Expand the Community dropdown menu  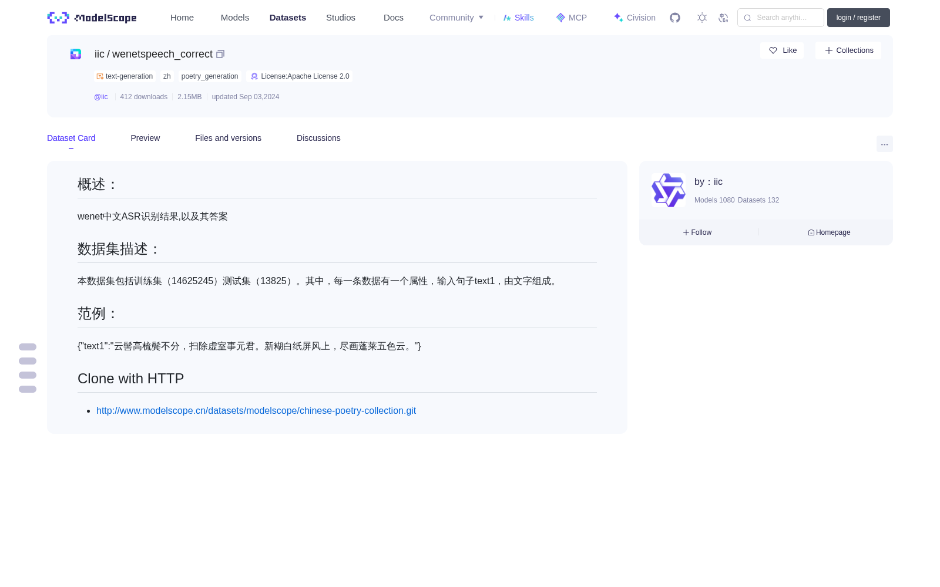[x=456, y=18]
